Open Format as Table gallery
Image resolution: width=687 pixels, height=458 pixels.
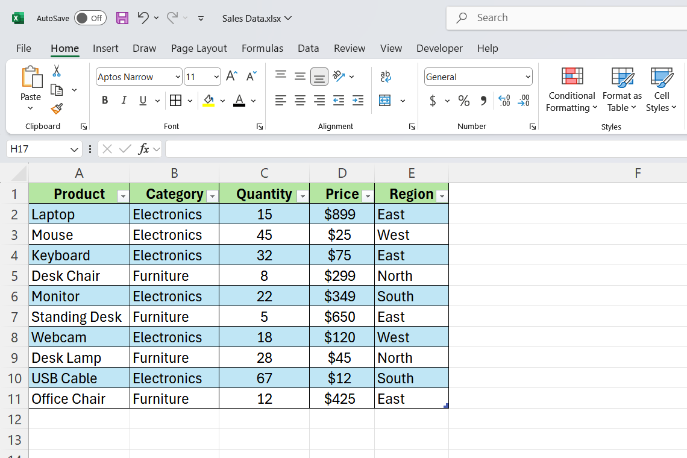[x=622, y=90]
